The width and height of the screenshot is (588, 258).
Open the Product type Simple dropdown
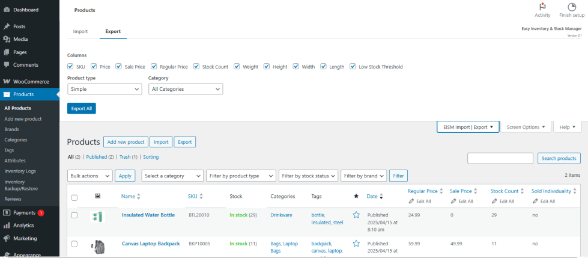104,89
